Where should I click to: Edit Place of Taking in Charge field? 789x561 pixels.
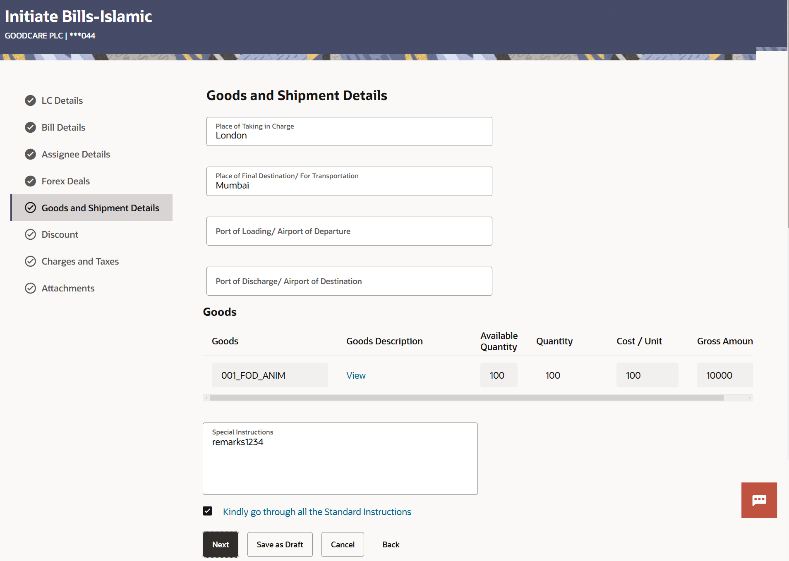click(x=349, y=131)
